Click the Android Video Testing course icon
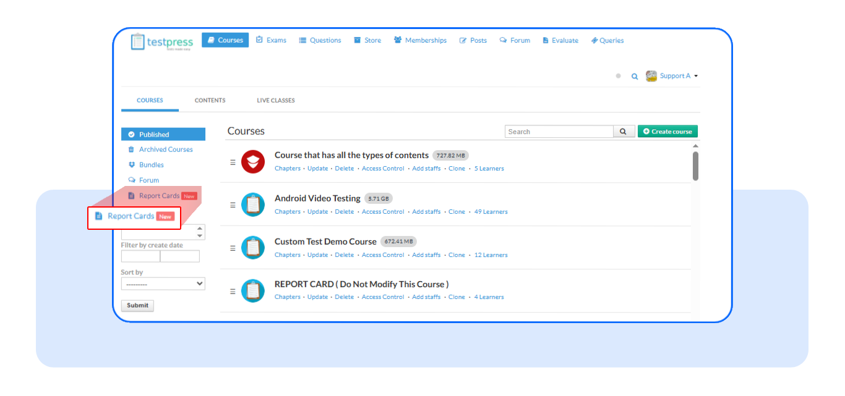Image resolution: width=845 pixels, height=396 pixels. coord(253,205)
